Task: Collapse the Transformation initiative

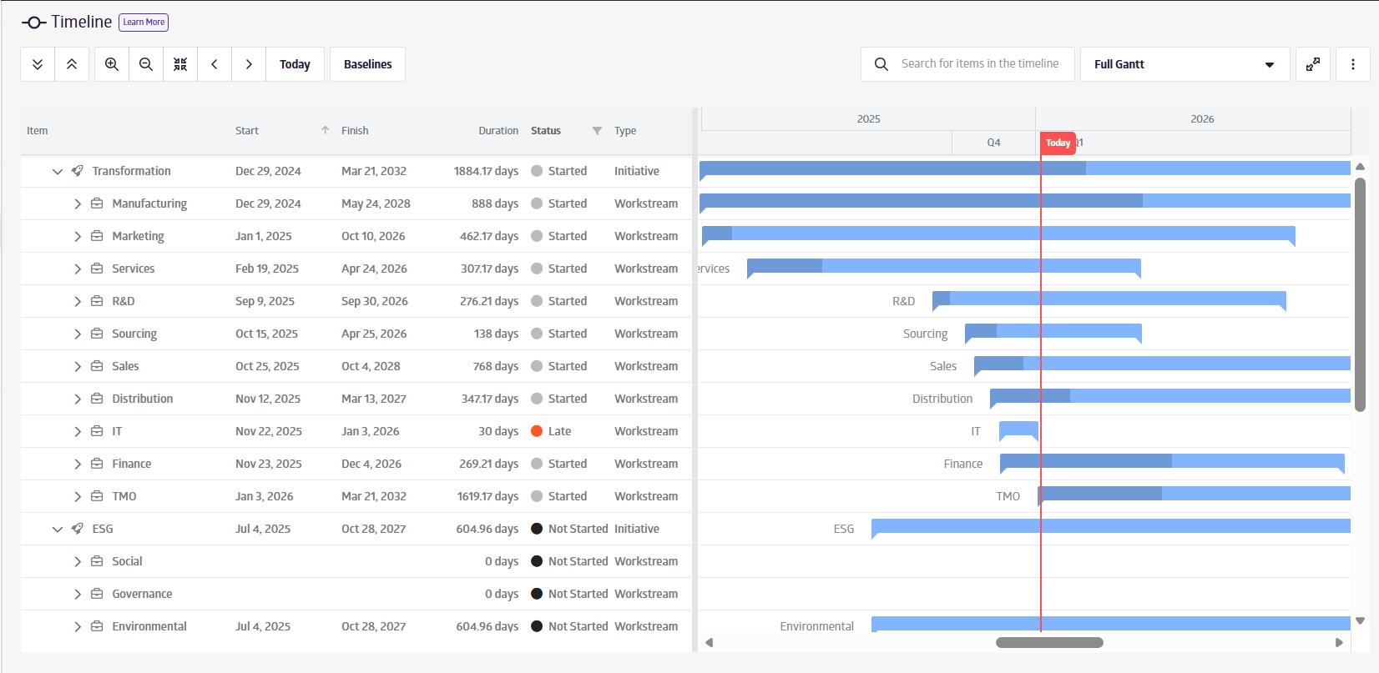Action: click(x=58, y=171)
